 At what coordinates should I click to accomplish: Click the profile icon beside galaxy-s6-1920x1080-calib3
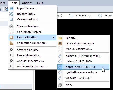[x=60, y=56]
